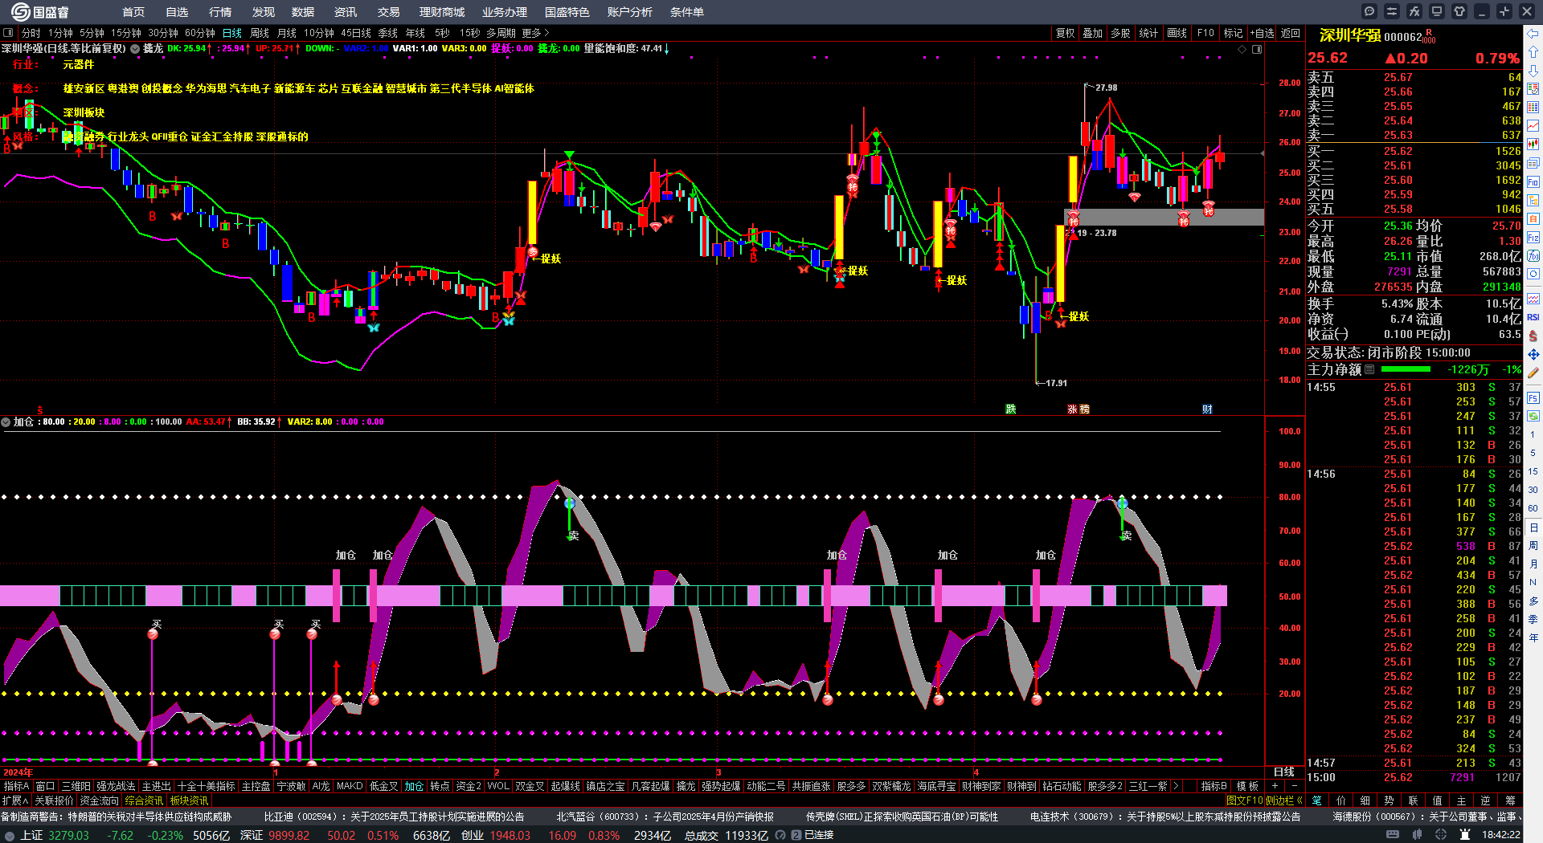
Task: Expand indicator tabs with the right chevron
Action: [1176, 786]
